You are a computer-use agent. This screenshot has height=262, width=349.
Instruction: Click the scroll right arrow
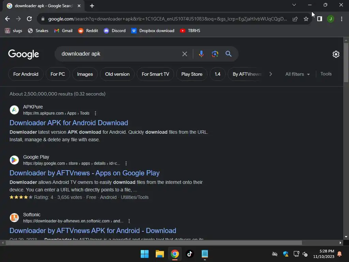click(x=340, y=243)
